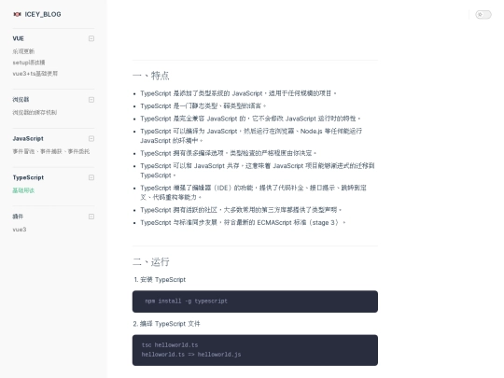Viewport: 504px width, 378px height.
Task: Click the '1. 安装 TypeScript' list item
Action: 161,280
